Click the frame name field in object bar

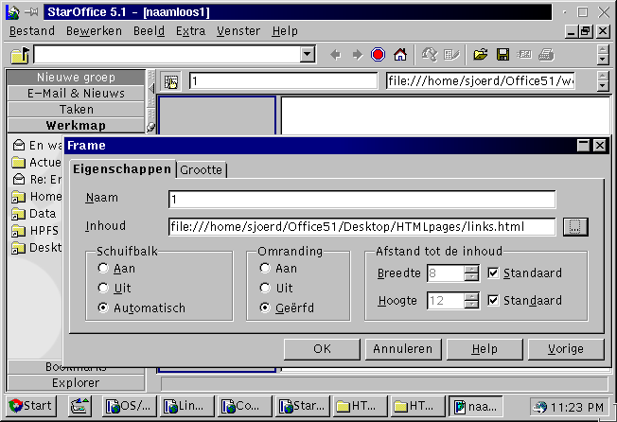coord(283,81)
